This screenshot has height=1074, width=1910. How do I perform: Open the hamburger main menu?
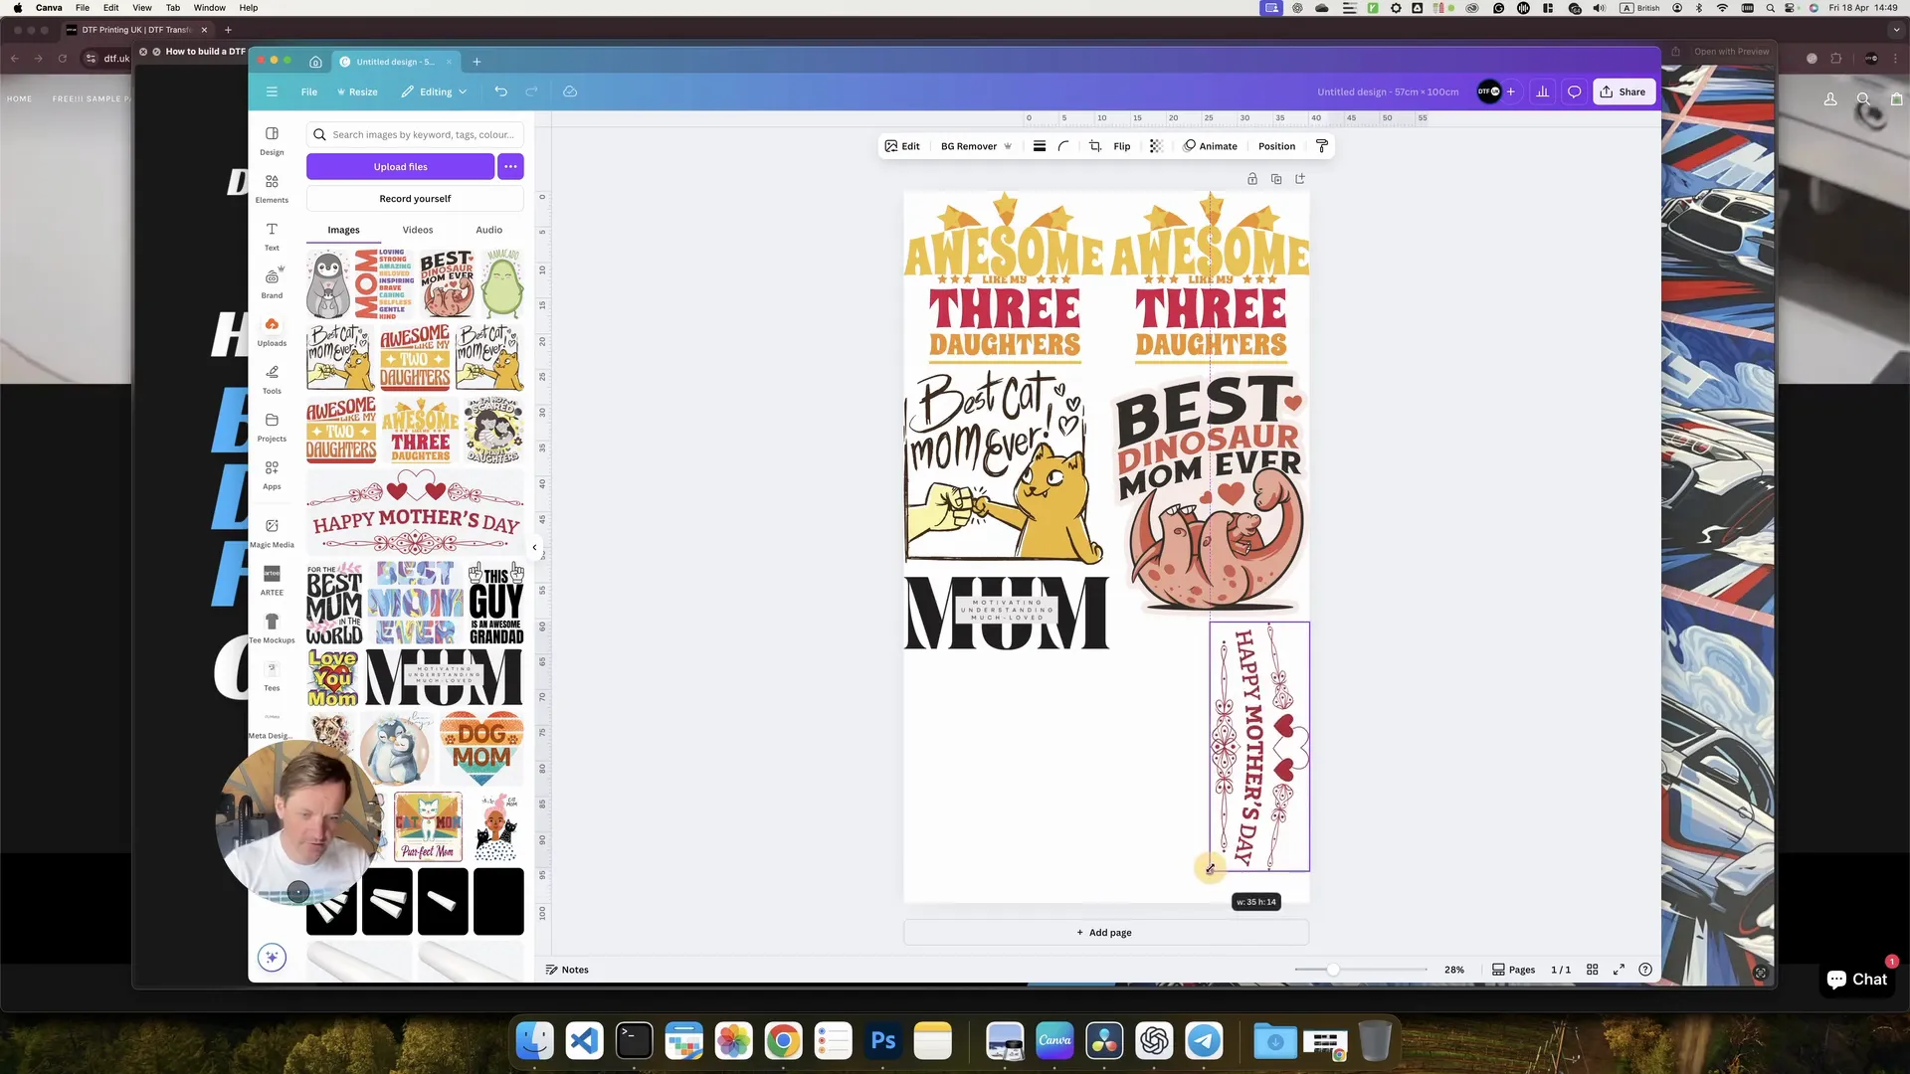point(272,91)
